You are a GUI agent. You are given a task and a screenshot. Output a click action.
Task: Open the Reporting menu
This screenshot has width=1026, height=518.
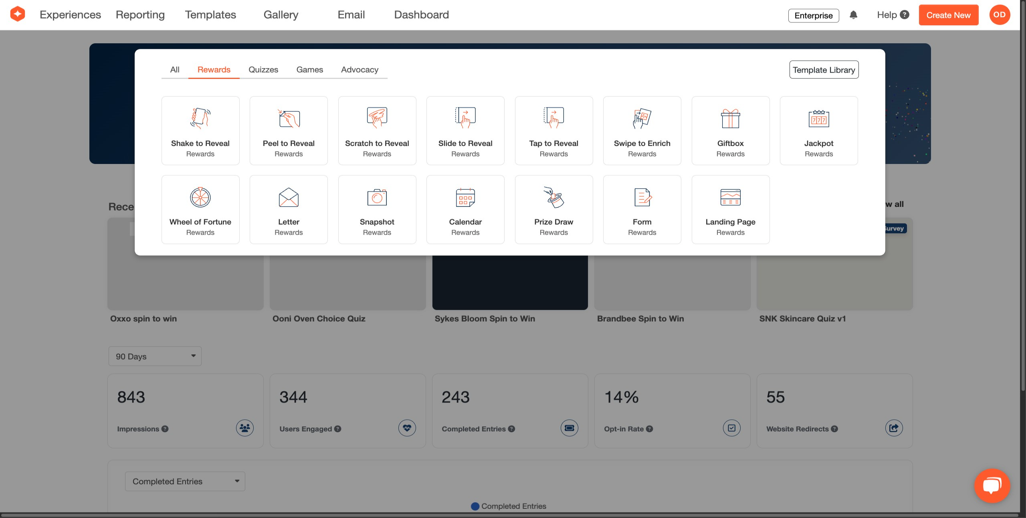(x=140, y=15)
